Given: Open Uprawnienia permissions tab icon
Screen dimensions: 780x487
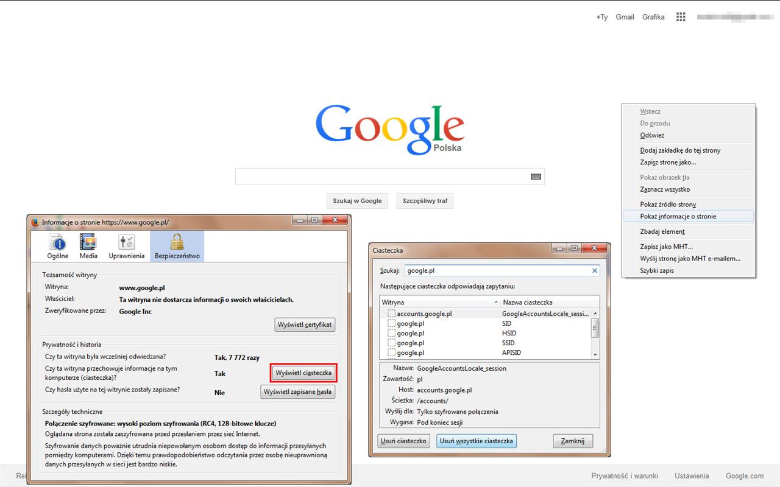Looking at the screenshot, I should point(126,243).
